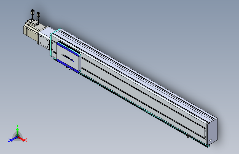Select the teal end plate beside the motor housing
This screenshot has width=239, height=154.
51,45
